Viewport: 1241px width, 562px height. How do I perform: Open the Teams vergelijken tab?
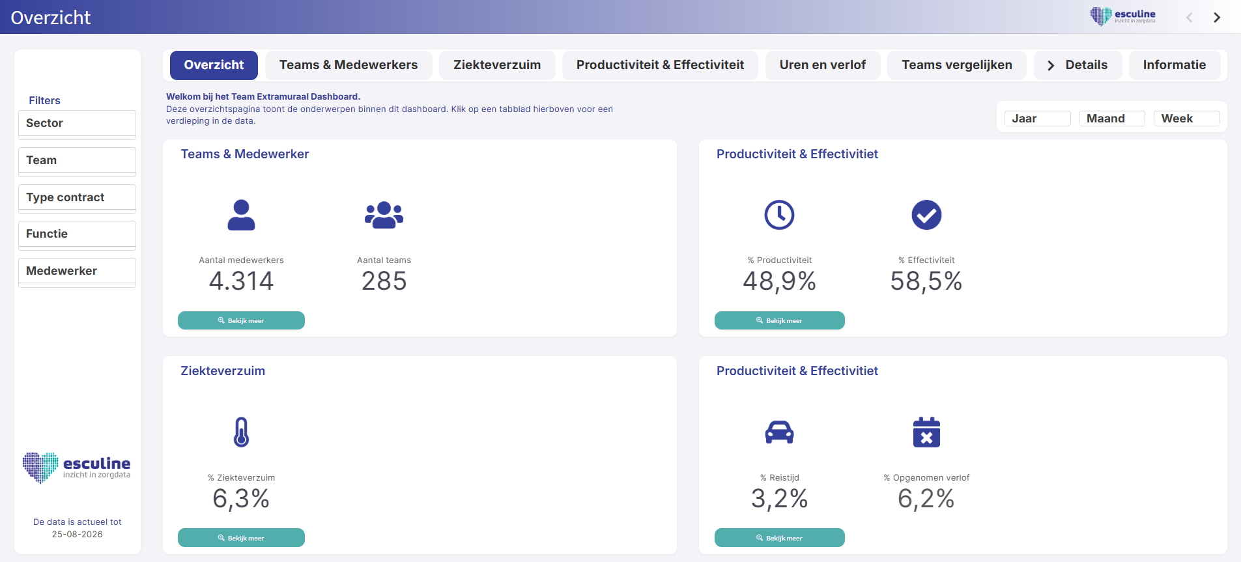point(956,65)
